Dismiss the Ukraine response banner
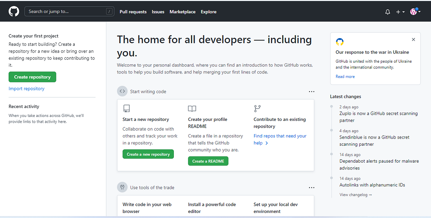431x218 pixels. click(x=413, y=39)
